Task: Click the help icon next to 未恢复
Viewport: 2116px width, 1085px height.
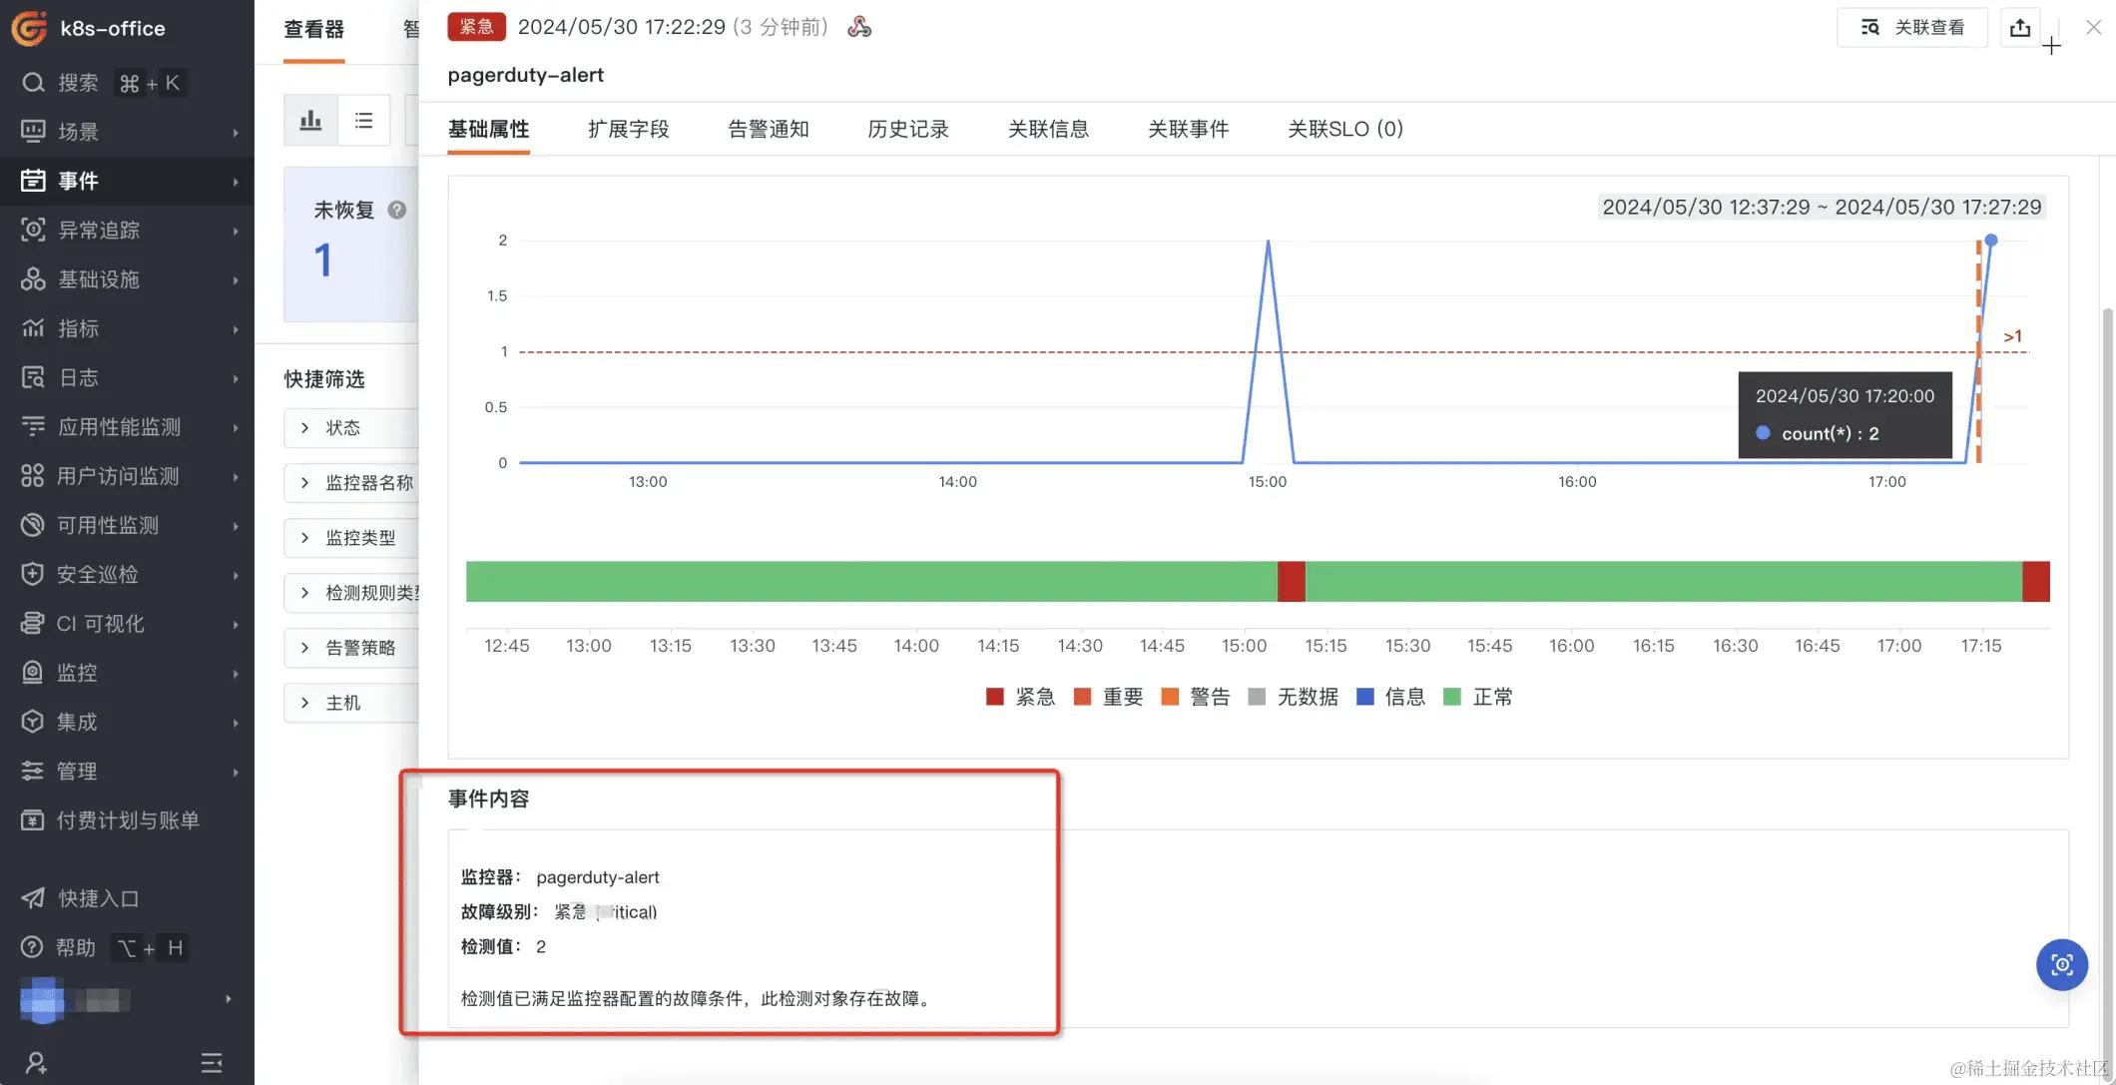Action: pyautogui.click(x=397, y=210)
